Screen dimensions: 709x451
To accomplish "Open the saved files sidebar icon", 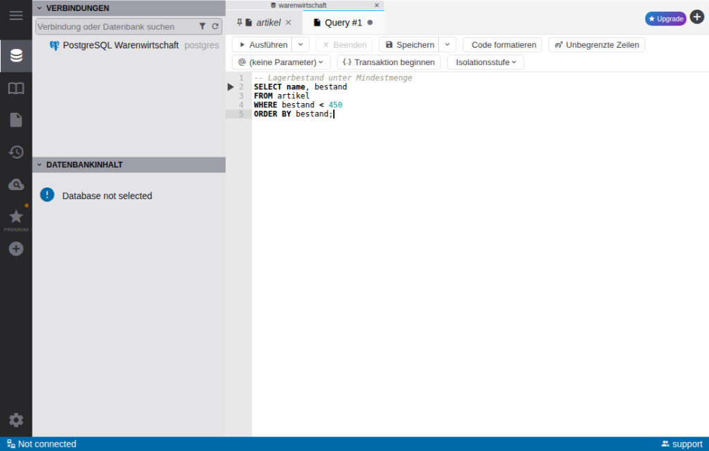I will [17, 120].
